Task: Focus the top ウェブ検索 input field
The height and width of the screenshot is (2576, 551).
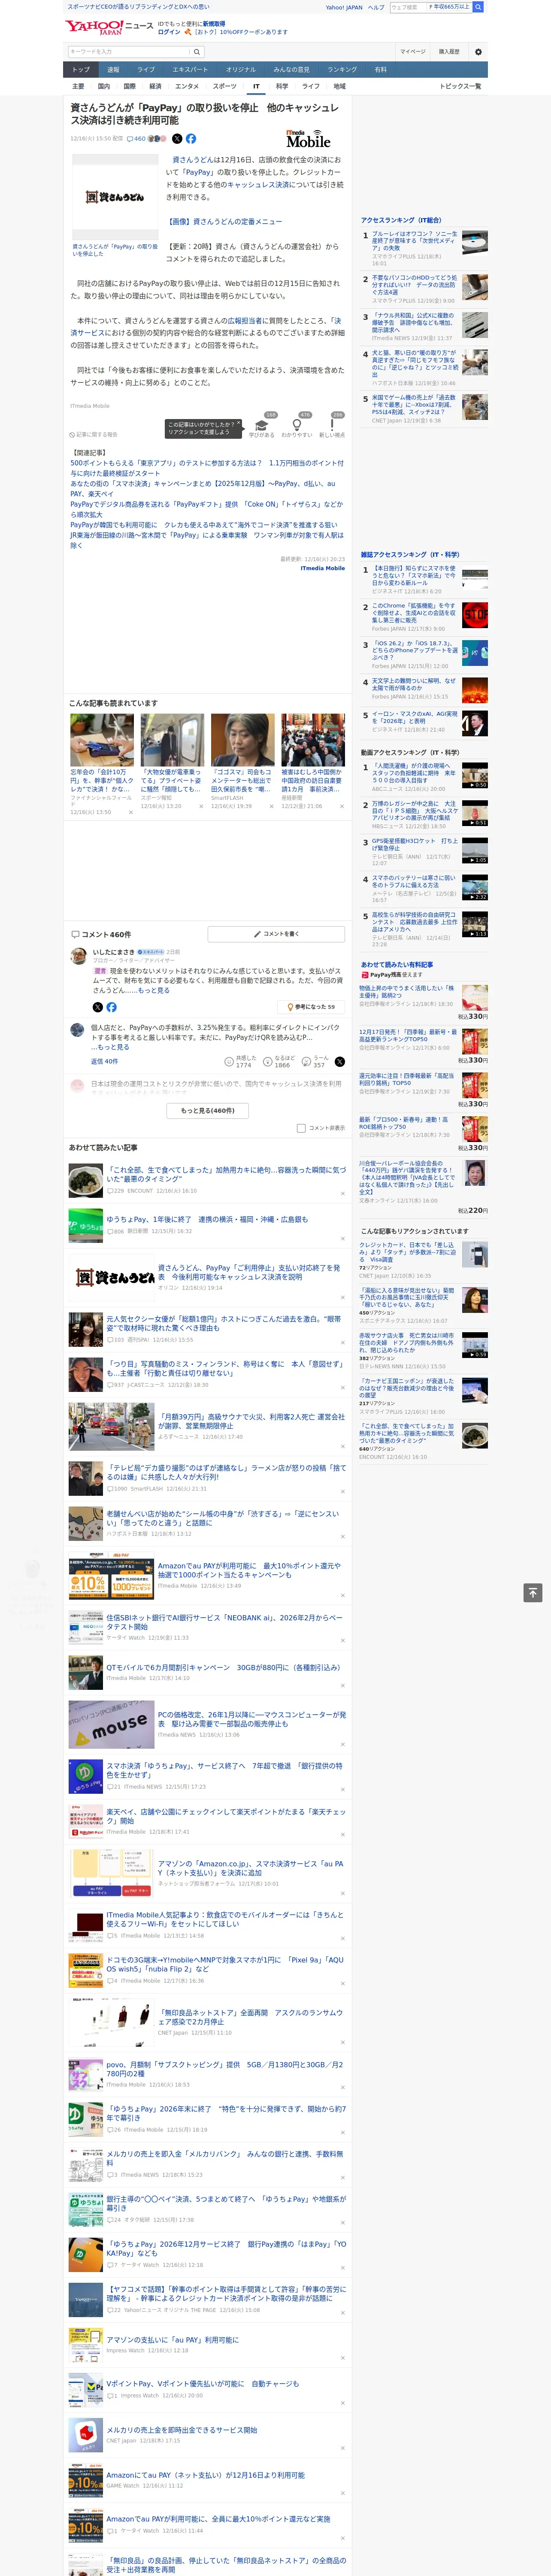Action: coord(408,7)
